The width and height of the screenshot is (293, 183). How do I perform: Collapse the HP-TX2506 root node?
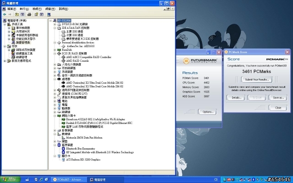click(50, 21)
